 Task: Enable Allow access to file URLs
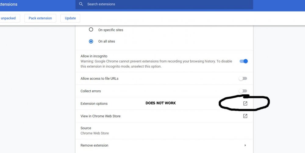(243, 78)
